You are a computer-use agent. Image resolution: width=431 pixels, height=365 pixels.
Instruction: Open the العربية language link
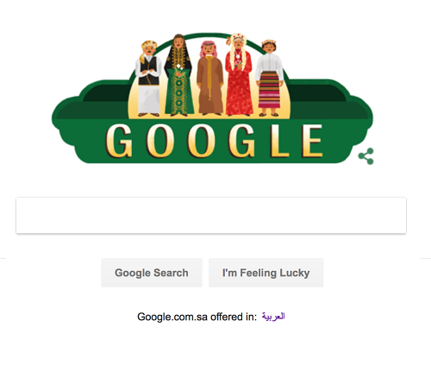pyautogui.click(x=273, y=317)
